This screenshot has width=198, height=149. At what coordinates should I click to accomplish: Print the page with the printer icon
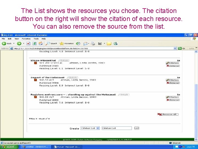pos(93,44)
